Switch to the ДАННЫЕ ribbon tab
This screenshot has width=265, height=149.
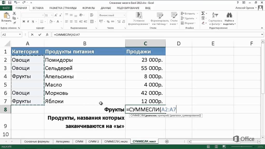coord(106,8)
